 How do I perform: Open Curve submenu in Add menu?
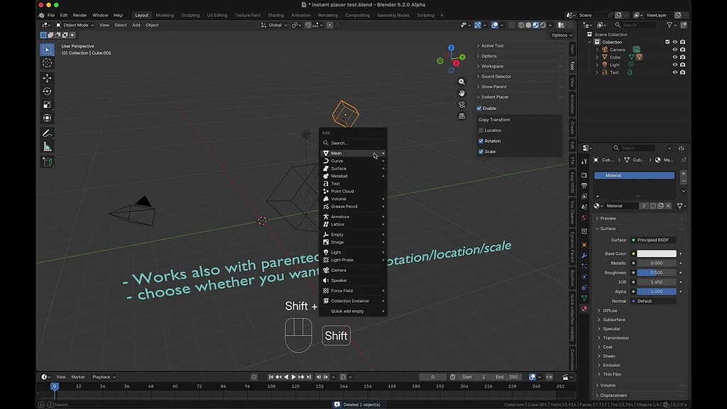[354, 161]
